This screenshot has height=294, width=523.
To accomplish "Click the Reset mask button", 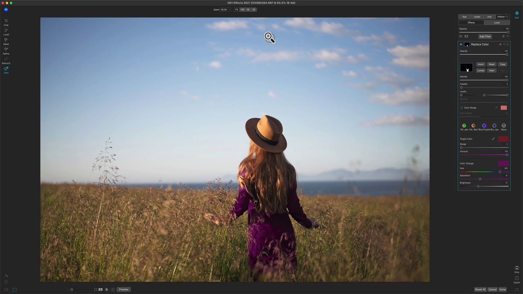I will pyautogui.click(x=492, y=64).
